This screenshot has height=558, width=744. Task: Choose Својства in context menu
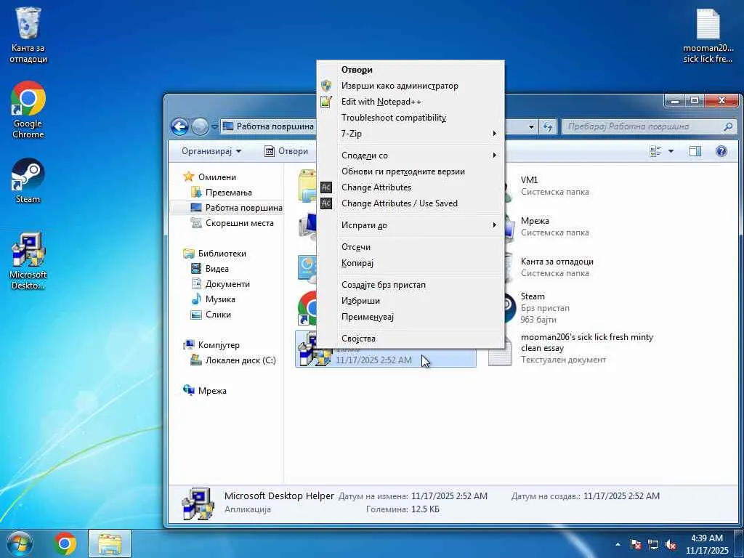(x=411, y=339)
